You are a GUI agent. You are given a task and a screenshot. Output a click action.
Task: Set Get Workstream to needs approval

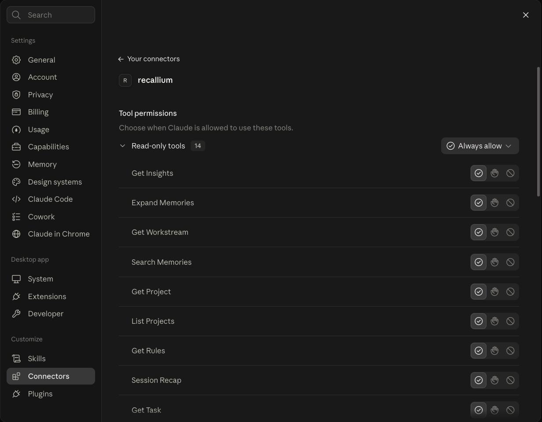(494, 232)
